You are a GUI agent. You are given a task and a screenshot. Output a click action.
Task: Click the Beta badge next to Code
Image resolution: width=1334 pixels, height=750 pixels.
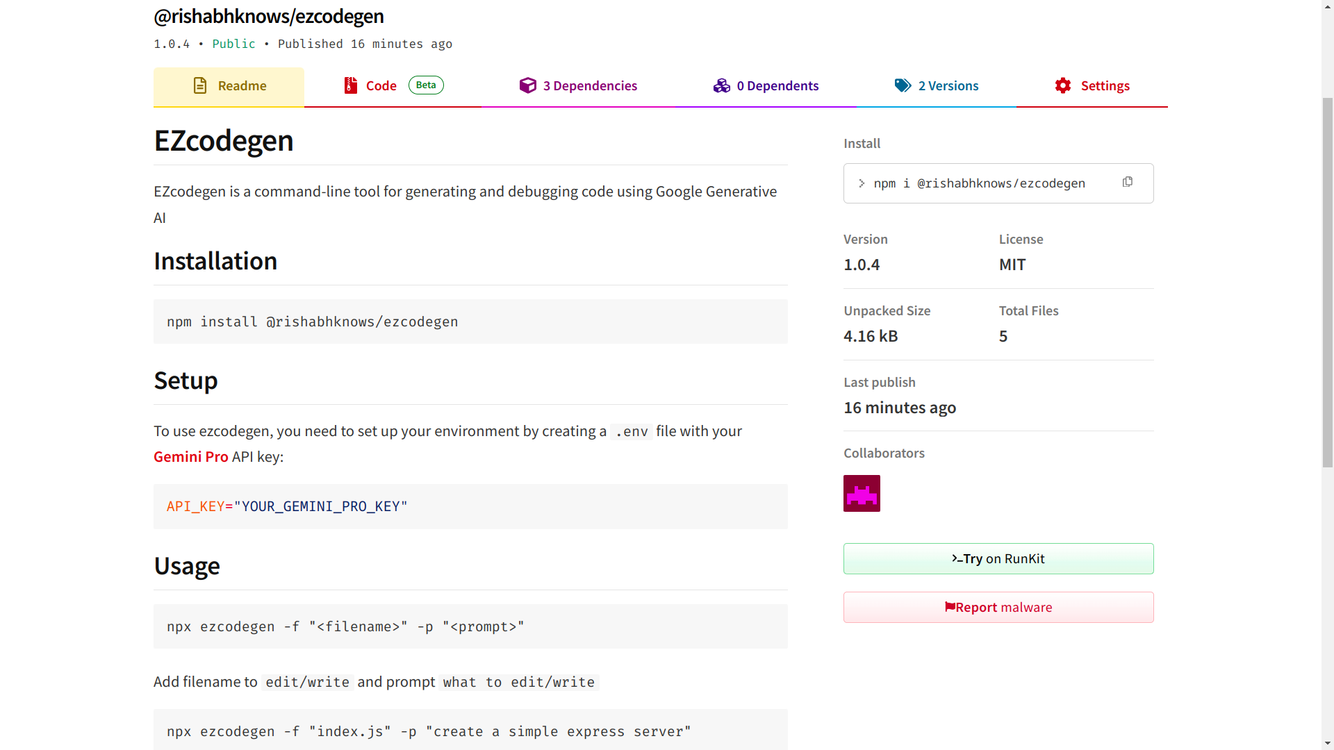(426, 85)
